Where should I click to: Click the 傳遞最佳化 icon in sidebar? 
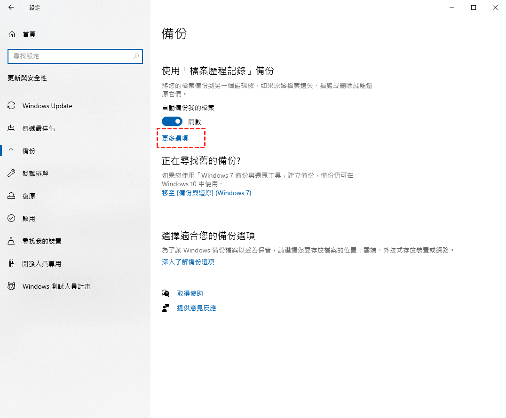(12, 128)
